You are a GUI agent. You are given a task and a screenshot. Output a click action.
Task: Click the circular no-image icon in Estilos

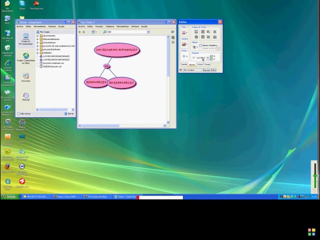click(x=196, y=37)
